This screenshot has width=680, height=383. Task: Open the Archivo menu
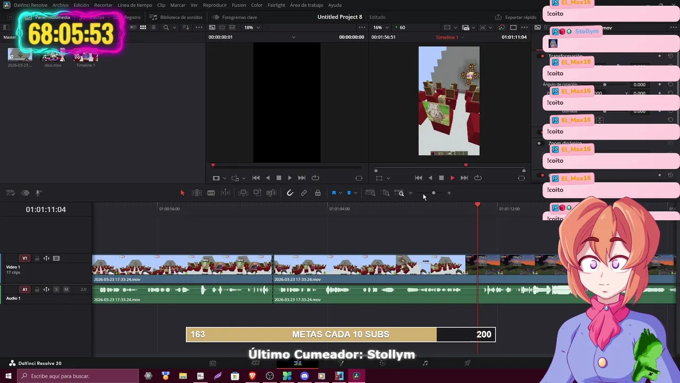[60, 5]
